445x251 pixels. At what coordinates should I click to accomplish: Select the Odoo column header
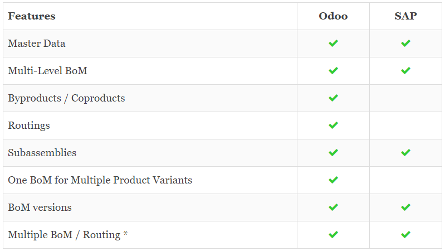[333, 16]
